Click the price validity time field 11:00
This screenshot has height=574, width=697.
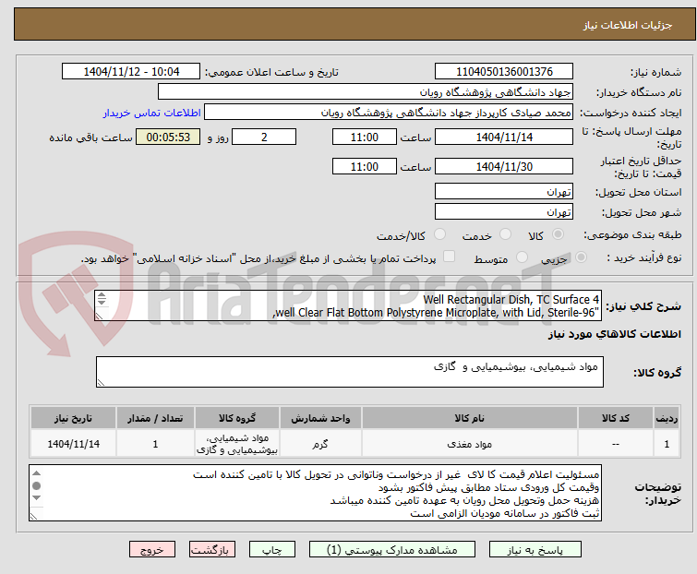point(365,167)
